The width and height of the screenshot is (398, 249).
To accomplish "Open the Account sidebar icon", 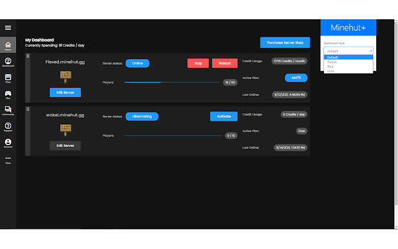I will [8, 143].
